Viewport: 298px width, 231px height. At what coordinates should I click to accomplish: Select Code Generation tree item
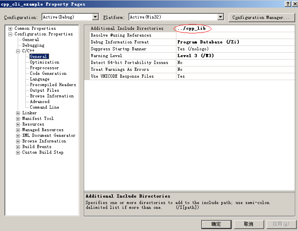[48, 74]
